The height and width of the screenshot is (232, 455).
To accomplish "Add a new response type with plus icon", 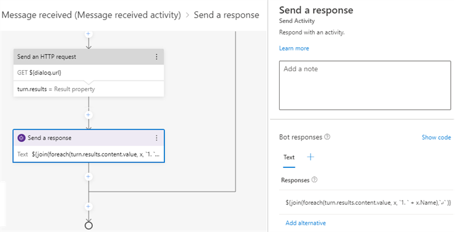I will 311,157.
